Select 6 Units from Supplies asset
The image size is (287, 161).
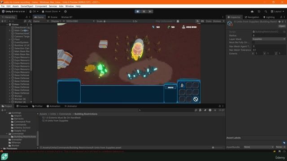tap(55, 121)
